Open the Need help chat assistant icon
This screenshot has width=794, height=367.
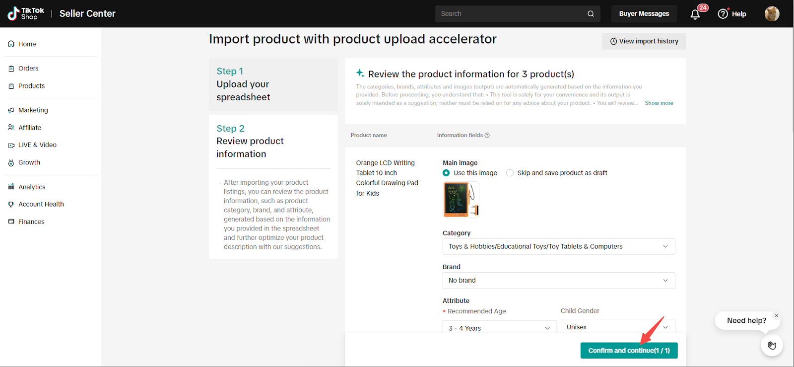click(772, 345)
